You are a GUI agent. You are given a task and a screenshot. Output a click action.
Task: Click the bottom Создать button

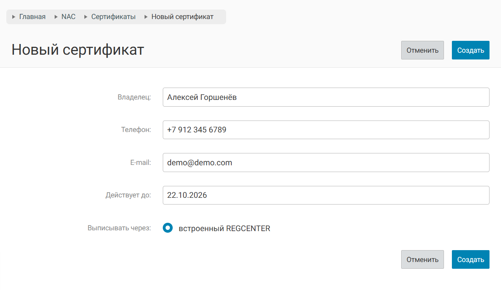[x=471, y=260]
